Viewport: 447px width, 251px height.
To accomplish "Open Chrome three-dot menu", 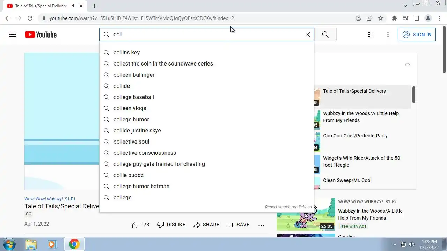I will pos(439,18).
